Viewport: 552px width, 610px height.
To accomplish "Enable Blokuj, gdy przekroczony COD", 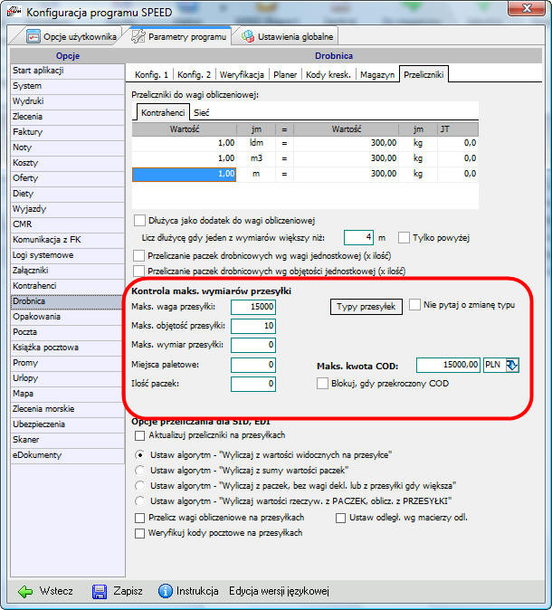I will 322,383.
